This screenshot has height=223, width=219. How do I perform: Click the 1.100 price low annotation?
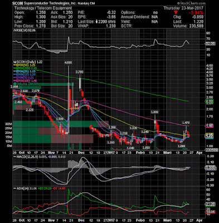(x=111, y=142)
